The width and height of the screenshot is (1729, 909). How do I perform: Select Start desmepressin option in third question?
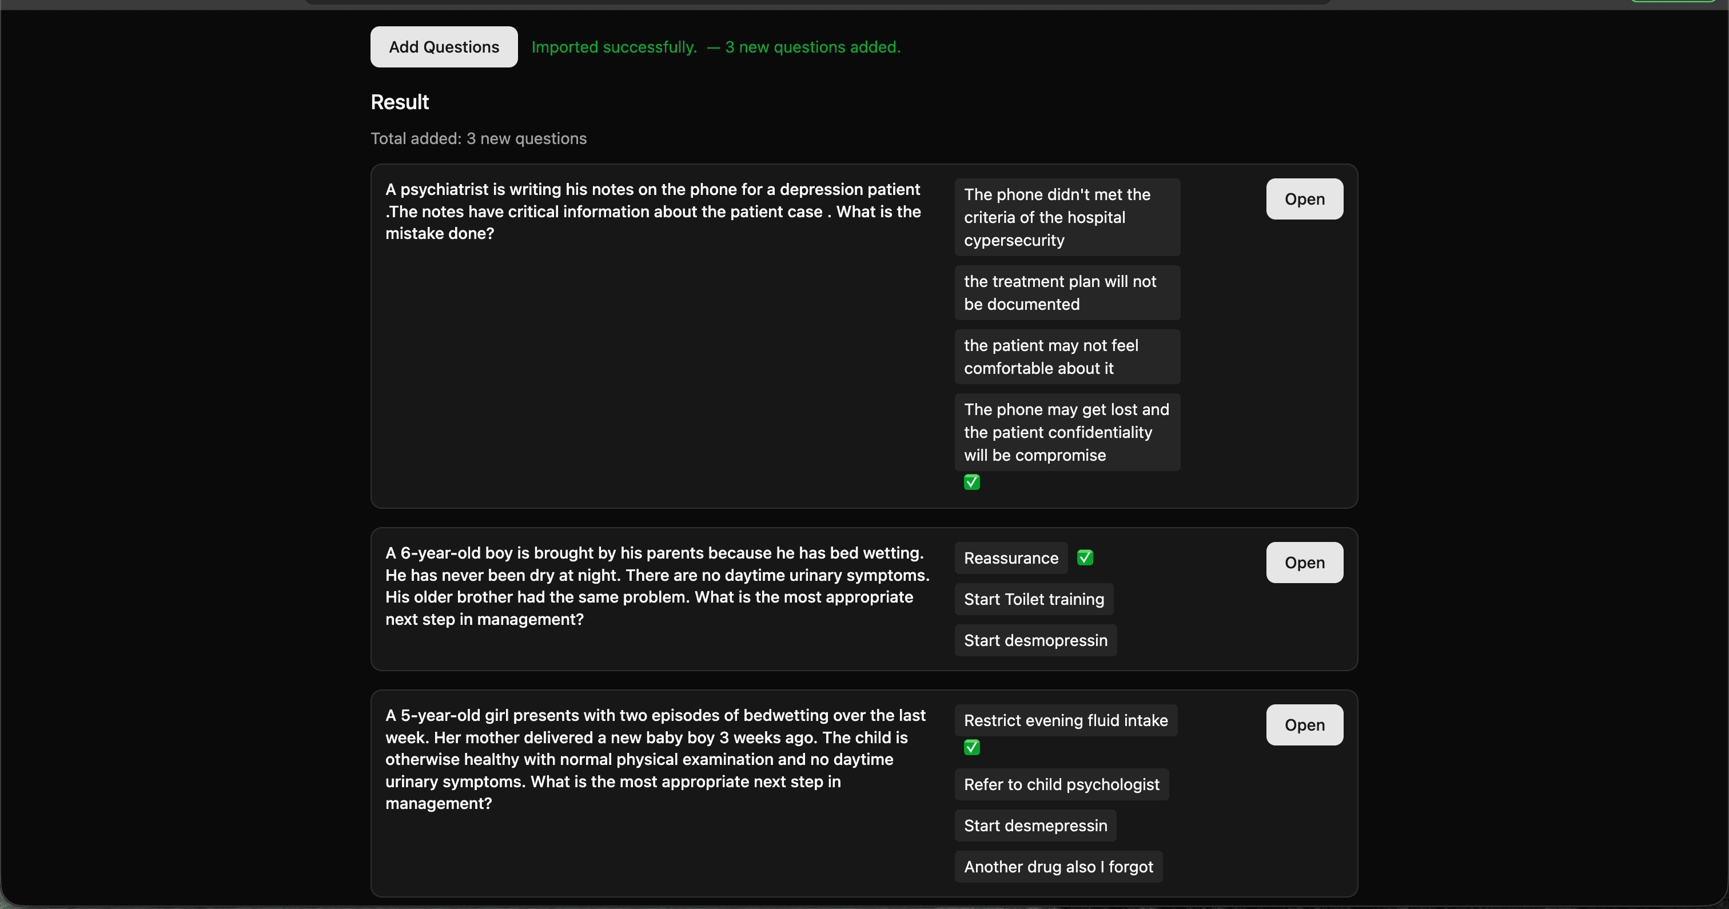click(1035, 826)
